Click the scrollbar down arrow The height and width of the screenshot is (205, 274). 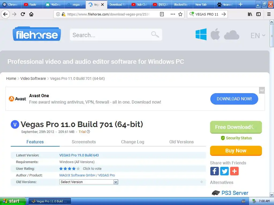pyautogui.click(x=272, y=195)
